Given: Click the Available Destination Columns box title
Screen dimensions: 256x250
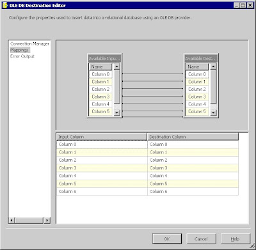Looking at the screenshot, I should (201, 58).
